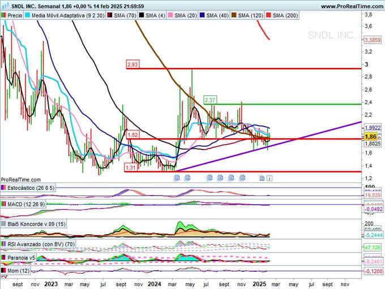Viewport: 385px width, 289px height.
Task: Open the Estocástico (26 8 5) indicator label
Action: (31, 188)
